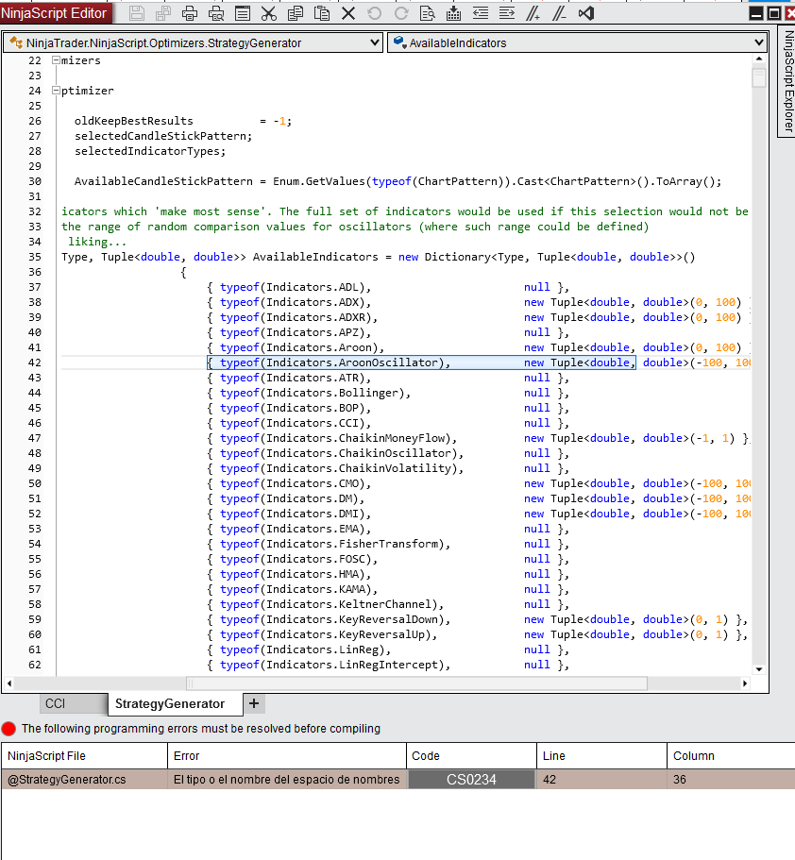
Task: Switch to the CCI tab
Action: click(73, 703)
